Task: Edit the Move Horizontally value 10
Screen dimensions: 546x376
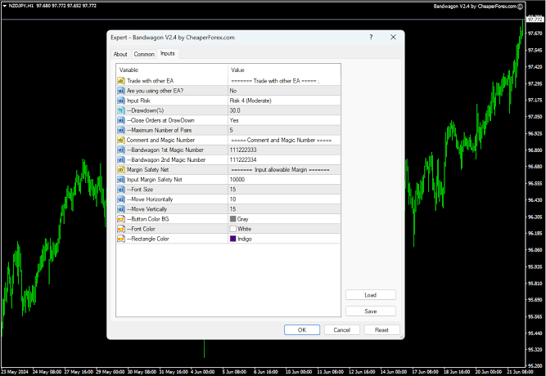Action: coord(284,199)
